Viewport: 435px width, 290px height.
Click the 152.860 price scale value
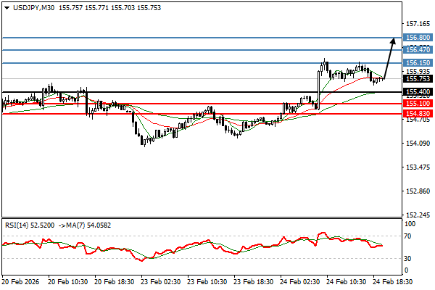click(x=417, y=191)
